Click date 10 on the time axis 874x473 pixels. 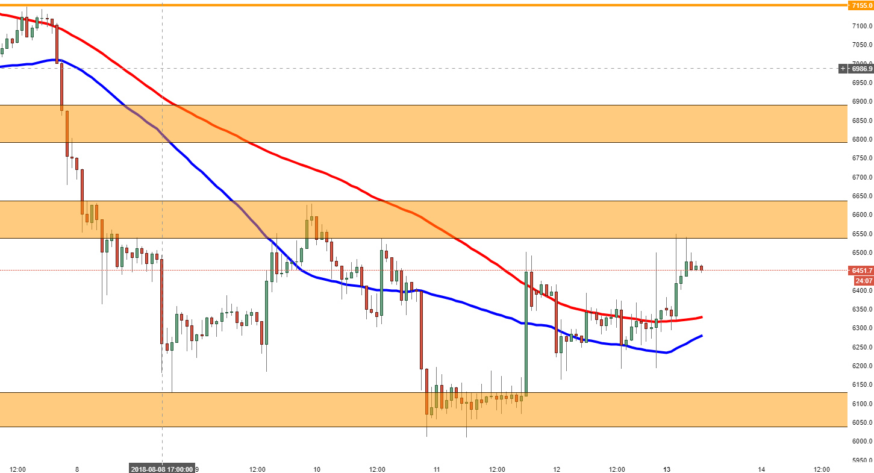coord(317,469)
